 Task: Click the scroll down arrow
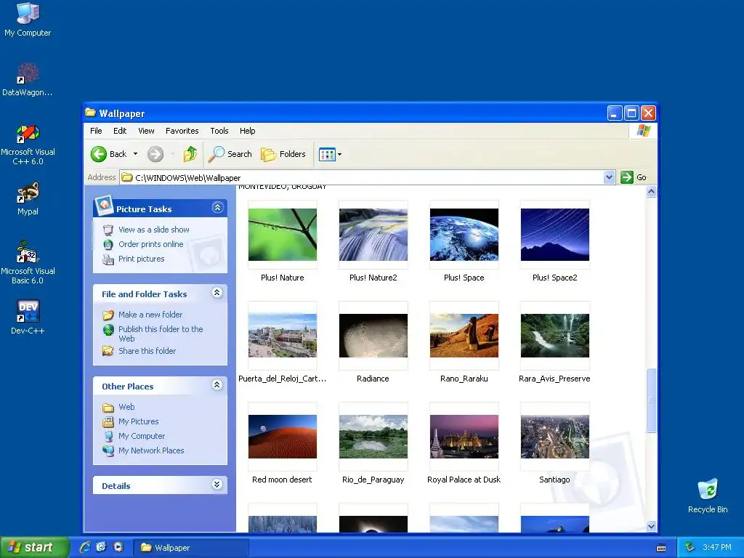point(652,526)
